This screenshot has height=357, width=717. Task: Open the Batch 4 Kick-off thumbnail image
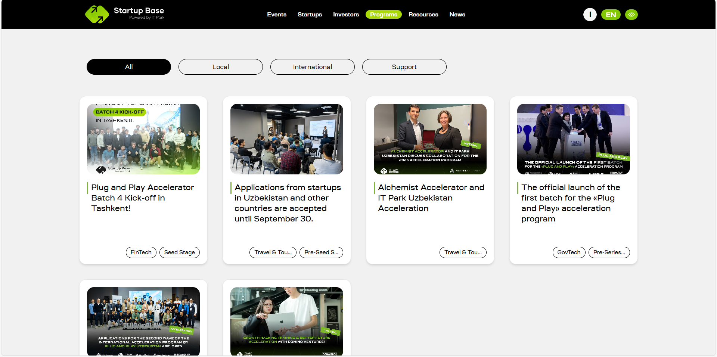[x=143, y=139]
